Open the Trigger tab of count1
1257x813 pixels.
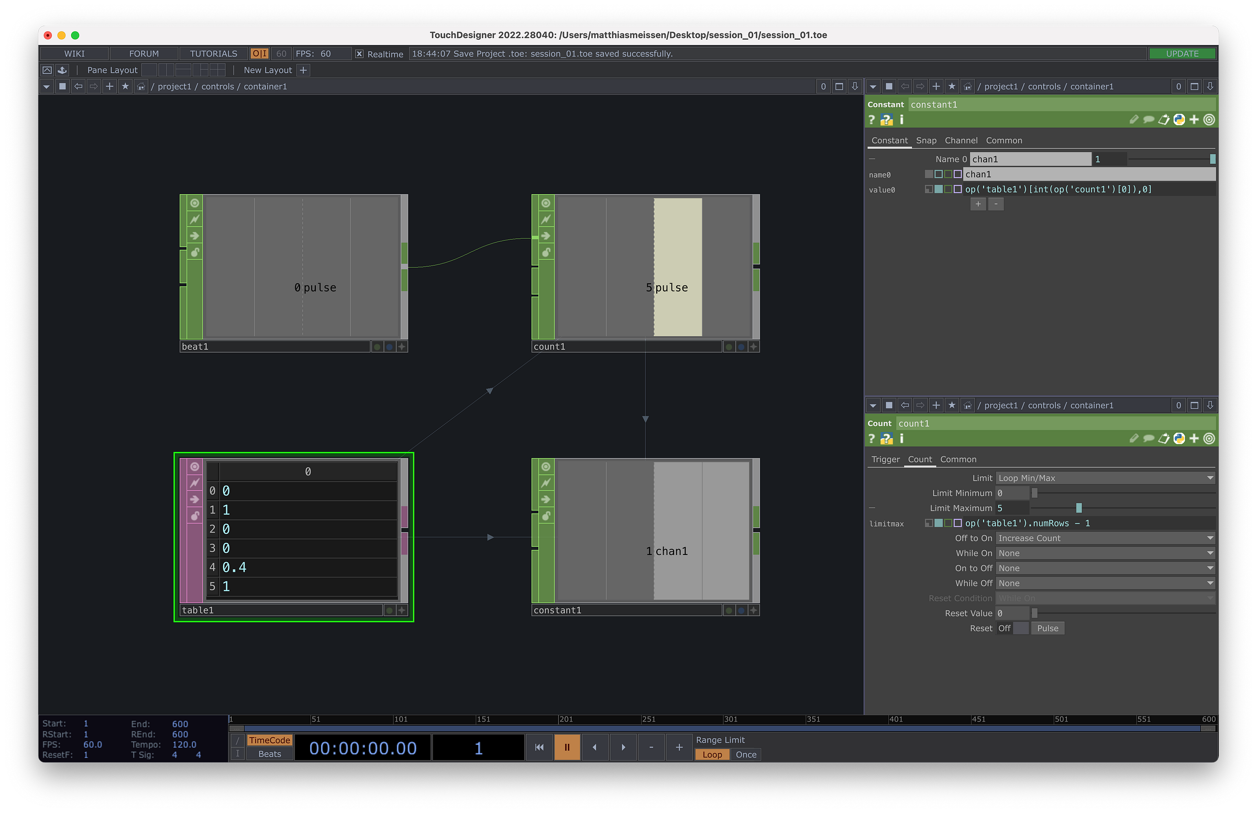tap(885, 459)
